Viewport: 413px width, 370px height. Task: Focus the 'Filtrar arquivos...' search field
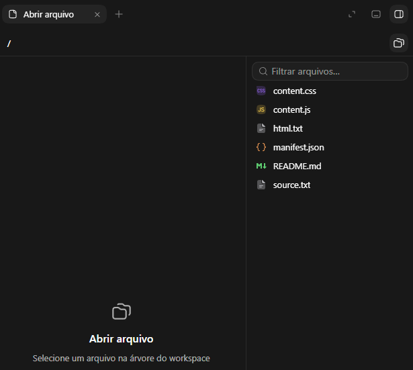point(330,71)
